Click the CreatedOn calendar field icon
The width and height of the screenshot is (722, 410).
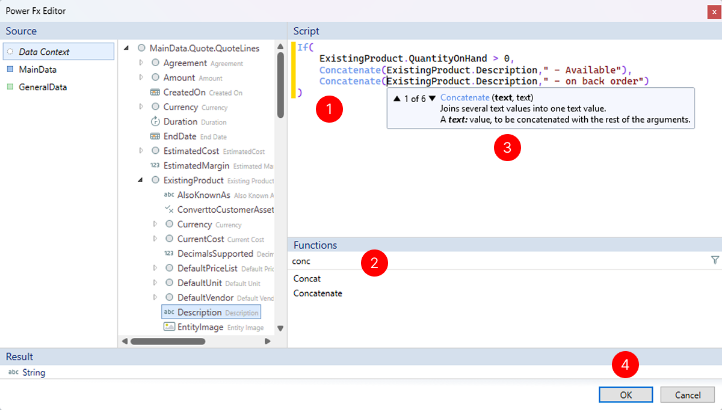pyautogui.click(x=155, y=93)
